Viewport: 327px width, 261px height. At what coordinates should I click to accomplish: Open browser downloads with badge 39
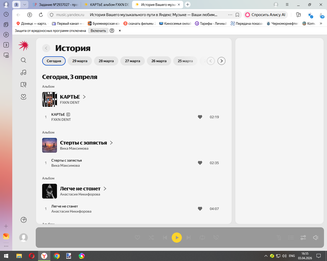click(322, 15)
